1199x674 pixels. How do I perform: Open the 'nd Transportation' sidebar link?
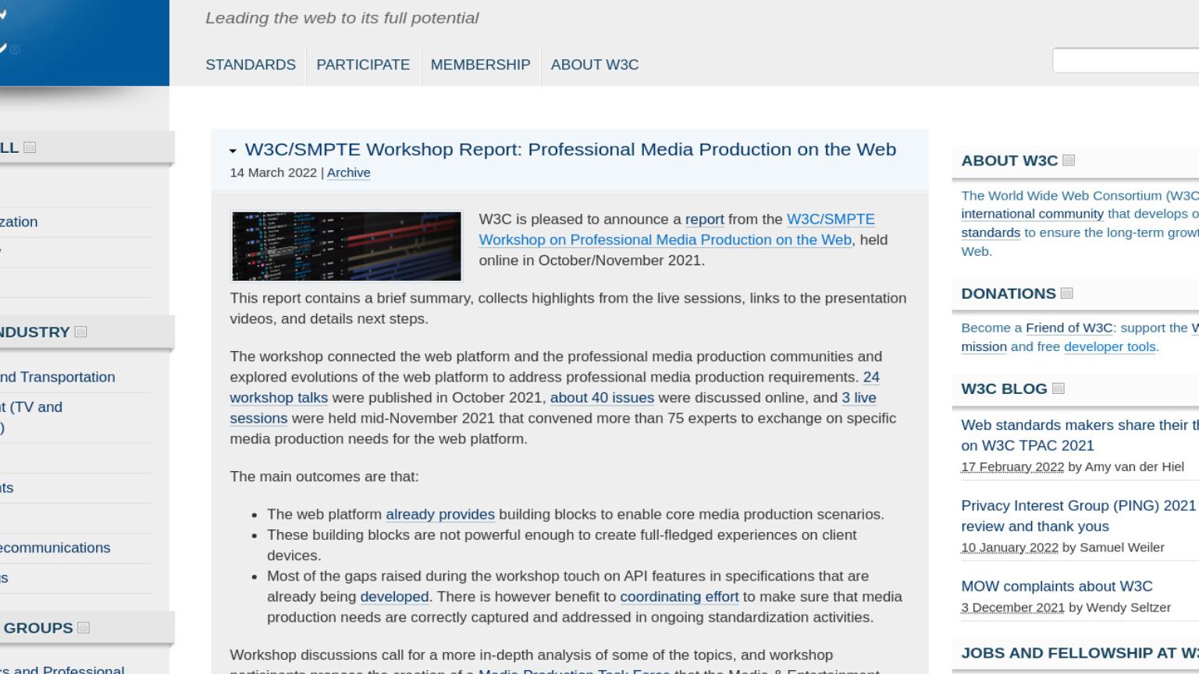click(x=57, y=377)
